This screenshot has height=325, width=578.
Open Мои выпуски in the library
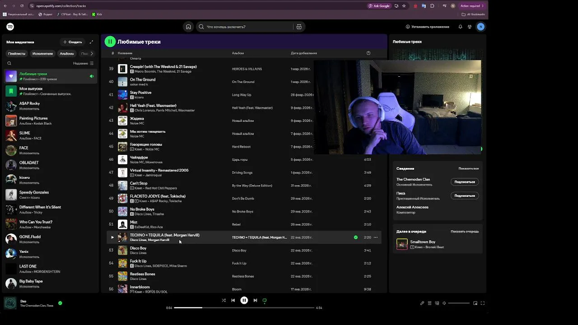[x=51, y=91]
